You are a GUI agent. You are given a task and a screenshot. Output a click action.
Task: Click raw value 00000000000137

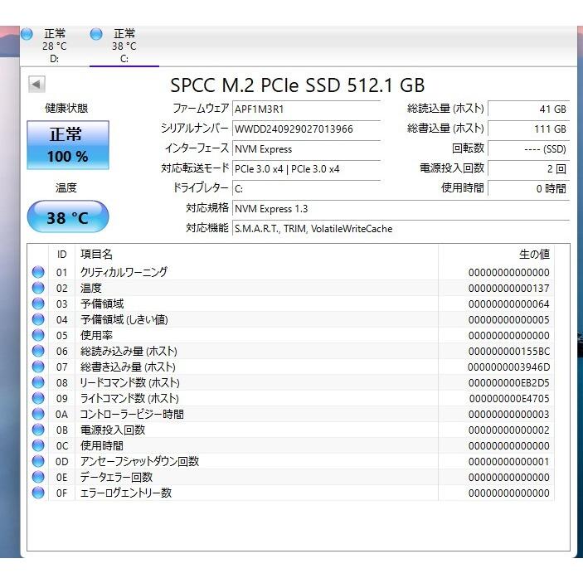508,288
